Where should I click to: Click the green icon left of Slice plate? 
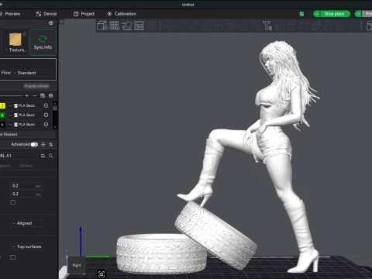pyautogui.click(x=301, y=14)
